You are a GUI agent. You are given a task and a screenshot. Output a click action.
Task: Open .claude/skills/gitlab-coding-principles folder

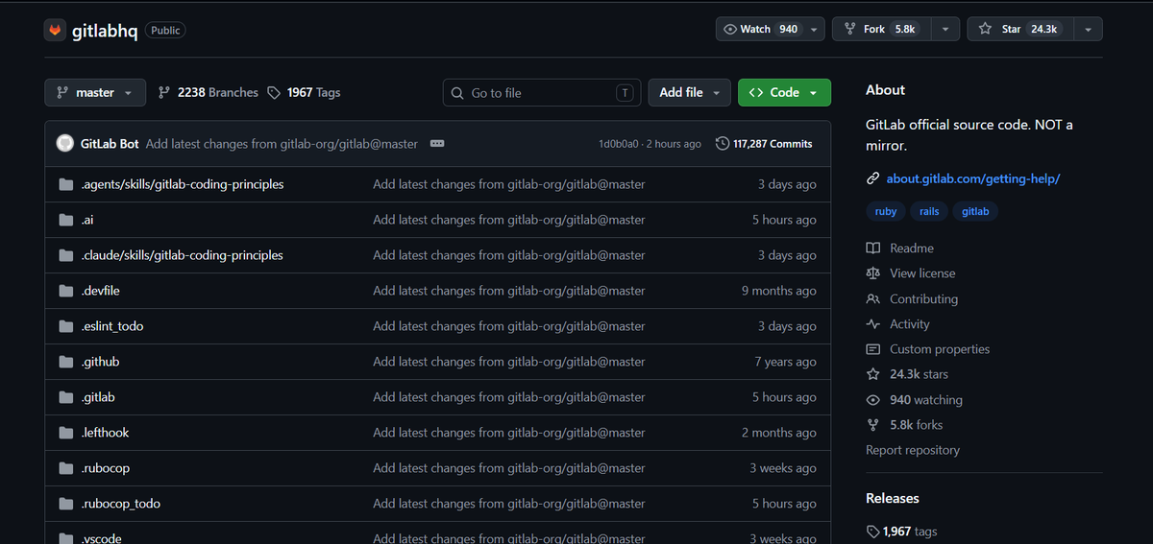(183, 255)
